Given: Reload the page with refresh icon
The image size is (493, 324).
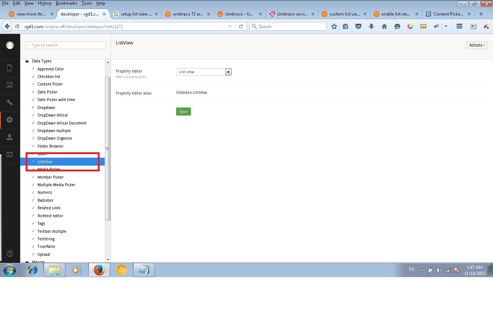Looking at the screenshot, I should click(x=241, y=26).
